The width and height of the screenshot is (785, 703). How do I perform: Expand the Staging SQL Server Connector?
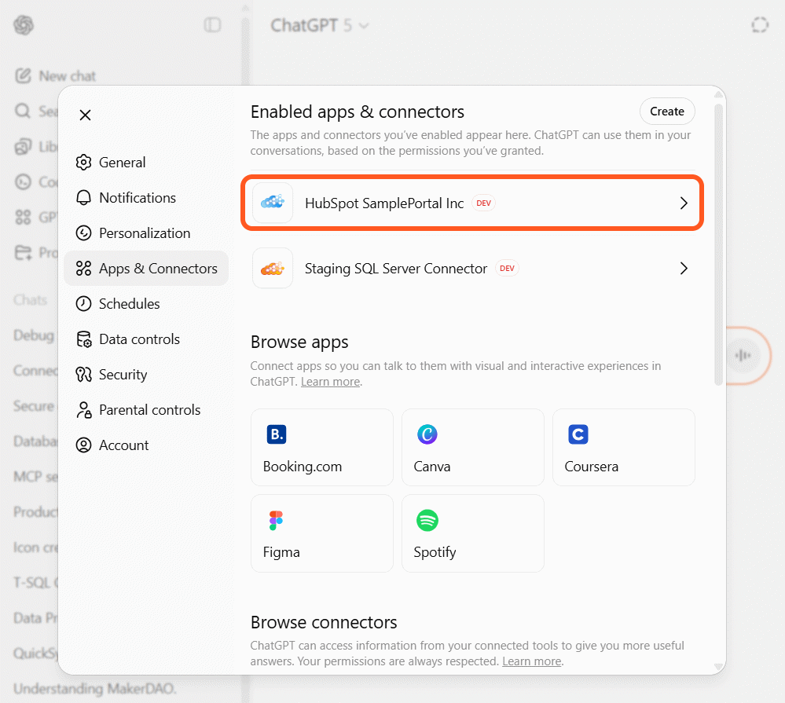click(683, 268)
